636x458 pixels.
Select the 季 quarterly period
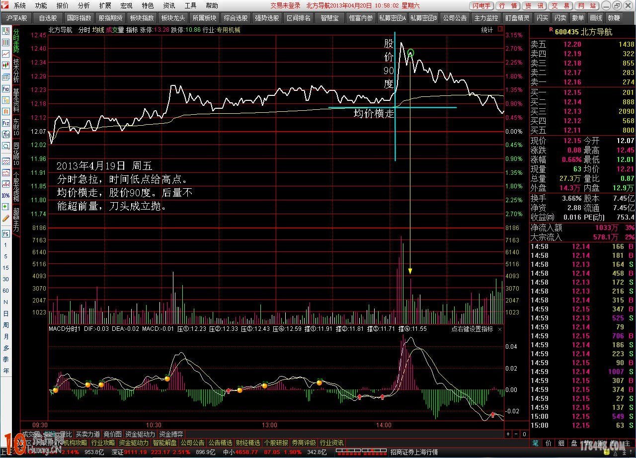pyautogui.click(x=6, y=360)
